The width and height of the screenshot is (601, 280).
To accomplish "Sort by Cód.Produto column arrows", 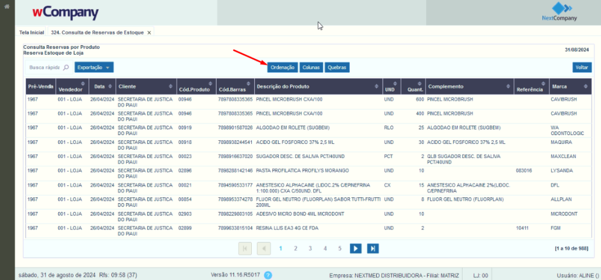I will click(211, 84).
